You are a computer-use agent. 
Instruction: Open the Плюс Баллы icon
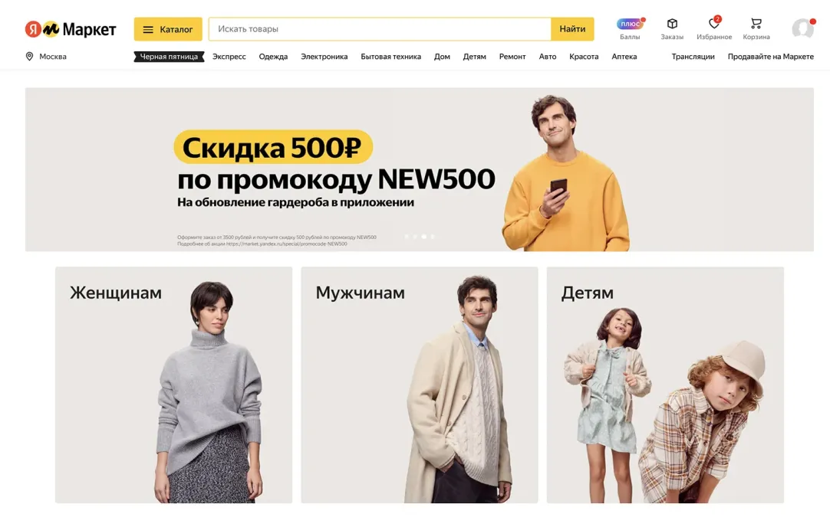pyautogui.click(x=631, y=24)
